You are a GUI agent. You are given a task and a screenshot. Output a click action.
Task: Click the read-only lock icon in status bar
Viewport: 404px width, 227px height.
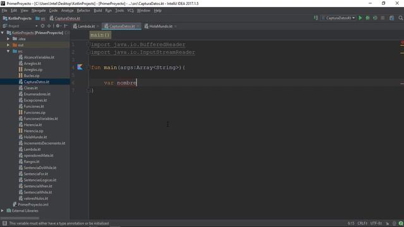[x=387, y=223]
